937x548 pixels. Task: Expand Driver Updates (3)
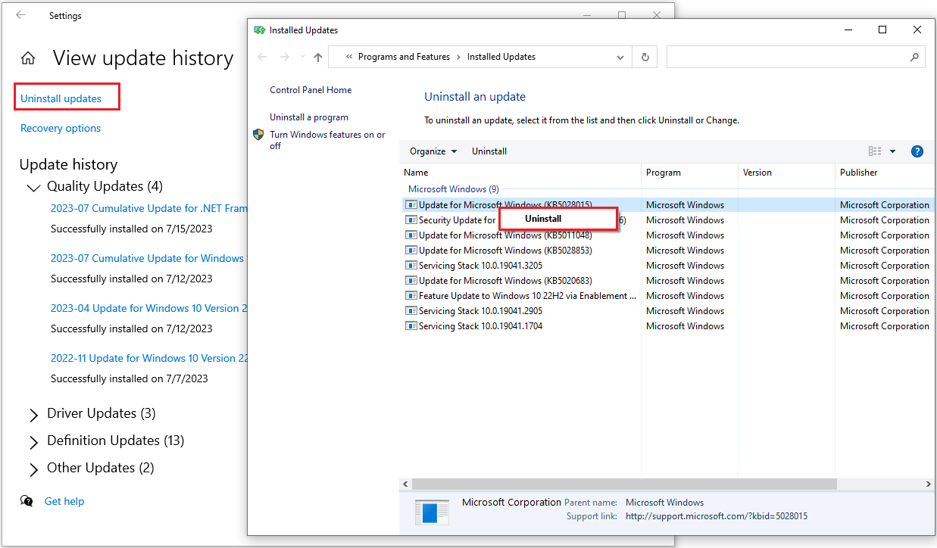33,415
